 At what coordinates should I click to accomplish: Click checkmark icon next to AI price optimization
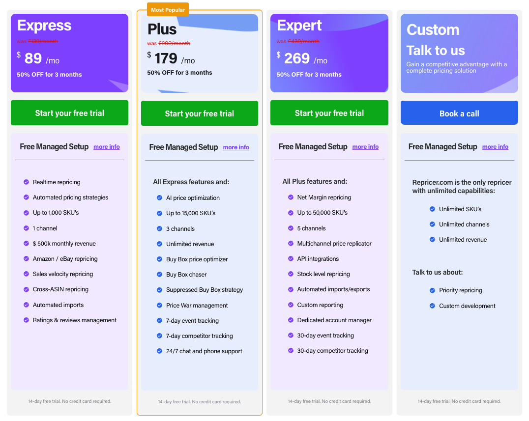point(159,198)
